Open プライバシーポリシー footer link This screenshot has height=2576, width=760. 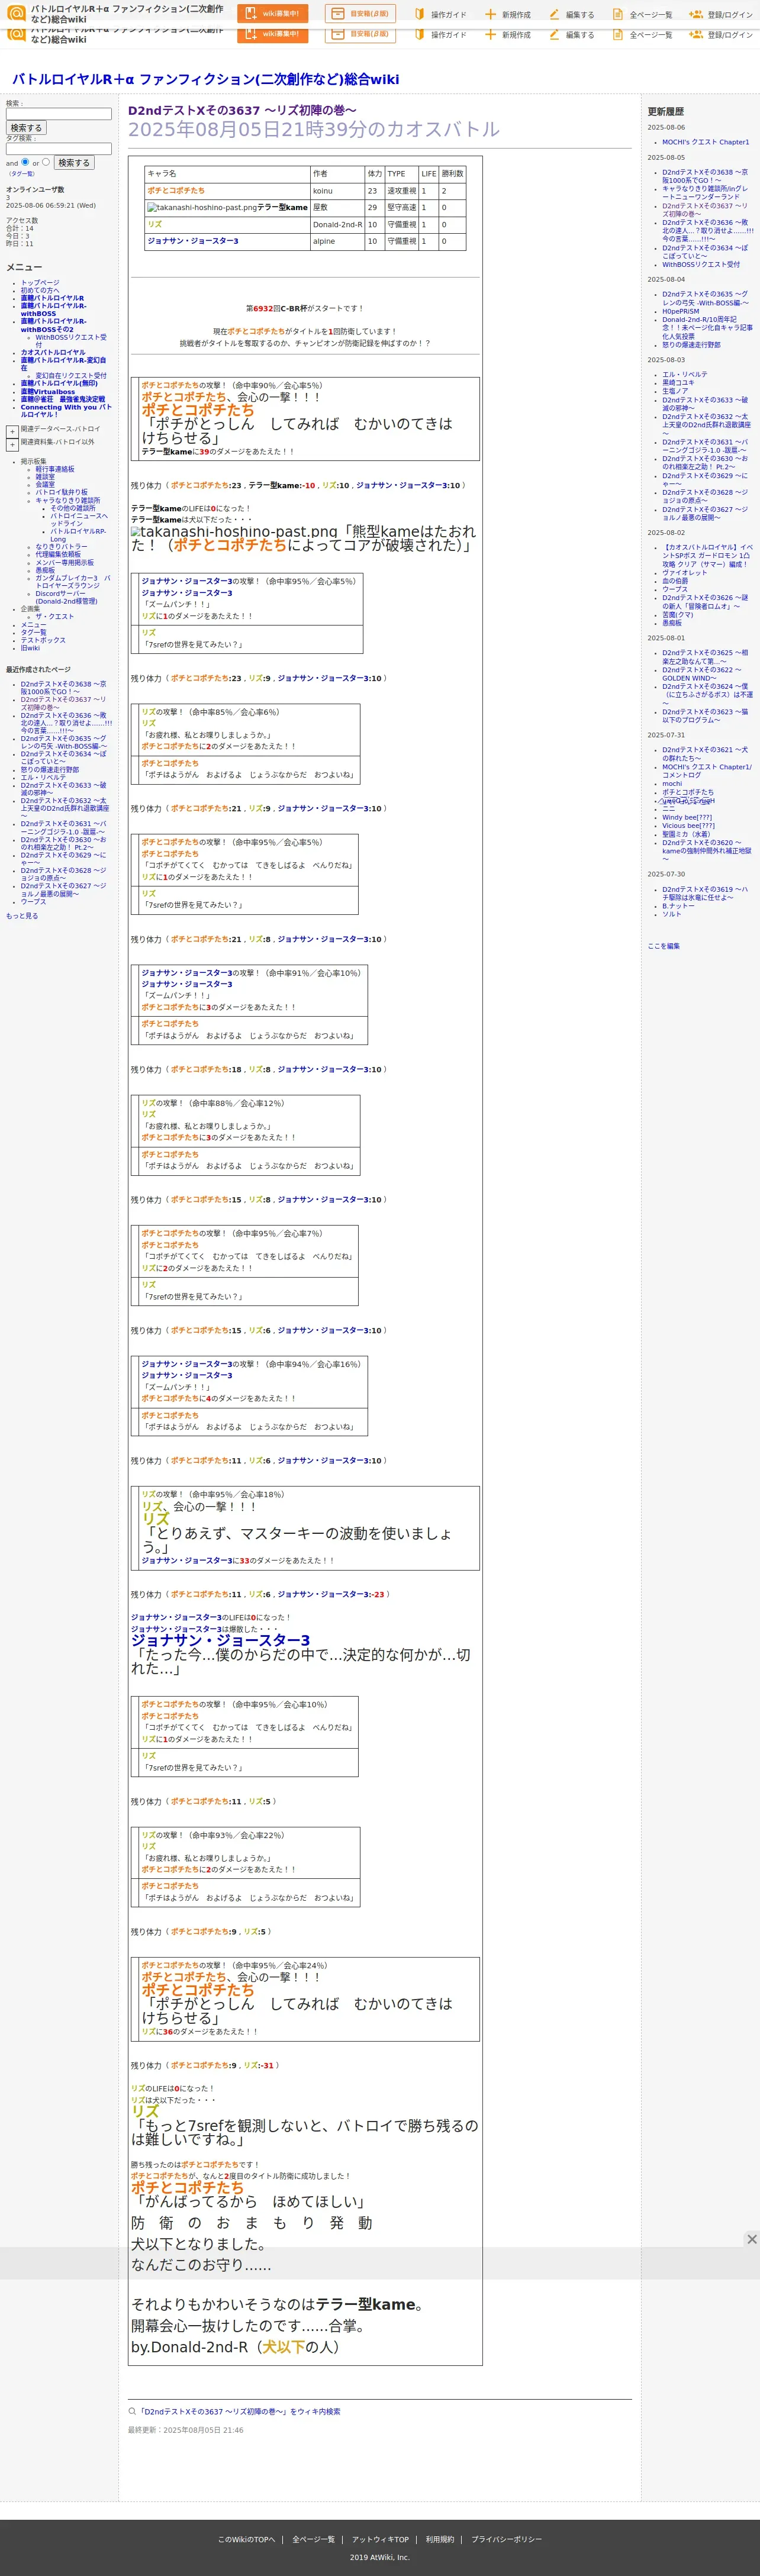point(506,2539)
